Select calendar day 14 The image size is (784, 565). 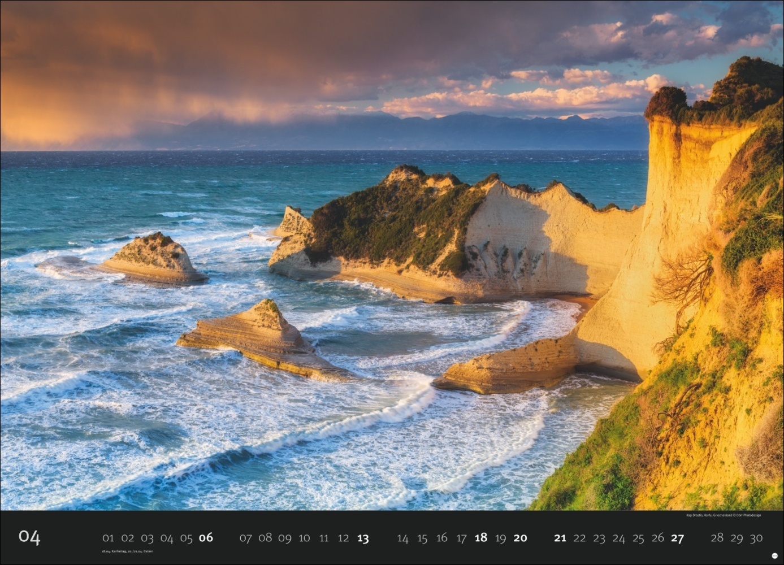(x=402, y=538)
